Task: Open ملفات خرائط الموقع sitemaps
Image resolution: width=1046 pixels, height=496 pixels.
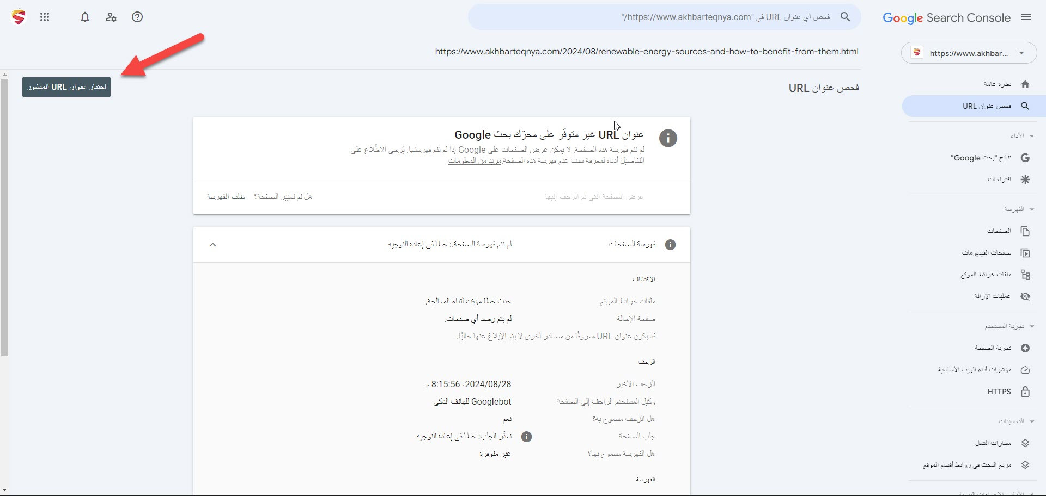Action: pyautogui.click(x=986, y=275)
